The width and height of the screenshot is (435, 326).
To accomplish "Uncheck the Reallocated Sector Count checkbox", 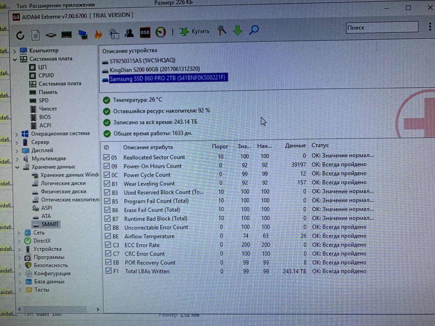I will [107, 157].
